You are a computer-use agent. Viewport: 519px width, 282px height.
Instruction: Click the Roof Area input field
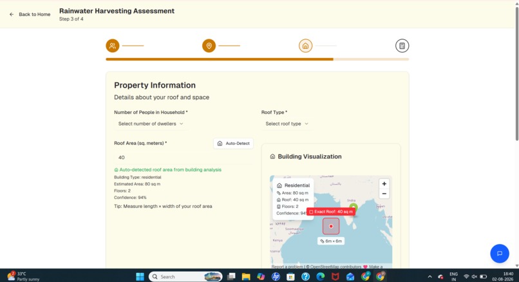pyautogui.click(x=183, y=158)
